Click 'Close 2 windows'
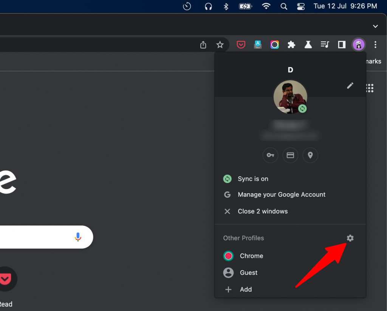 (263, 211)
